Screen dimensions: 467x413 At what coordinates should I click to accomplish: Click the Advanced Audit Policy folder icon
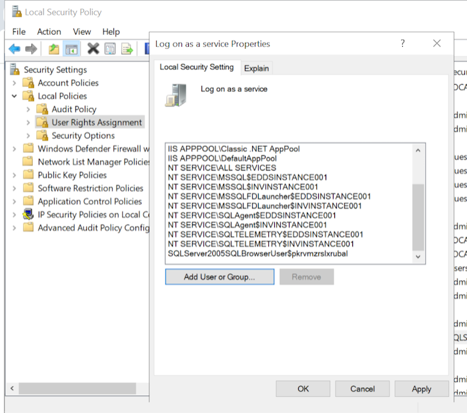pyautogui.click(x=28, y=228)
